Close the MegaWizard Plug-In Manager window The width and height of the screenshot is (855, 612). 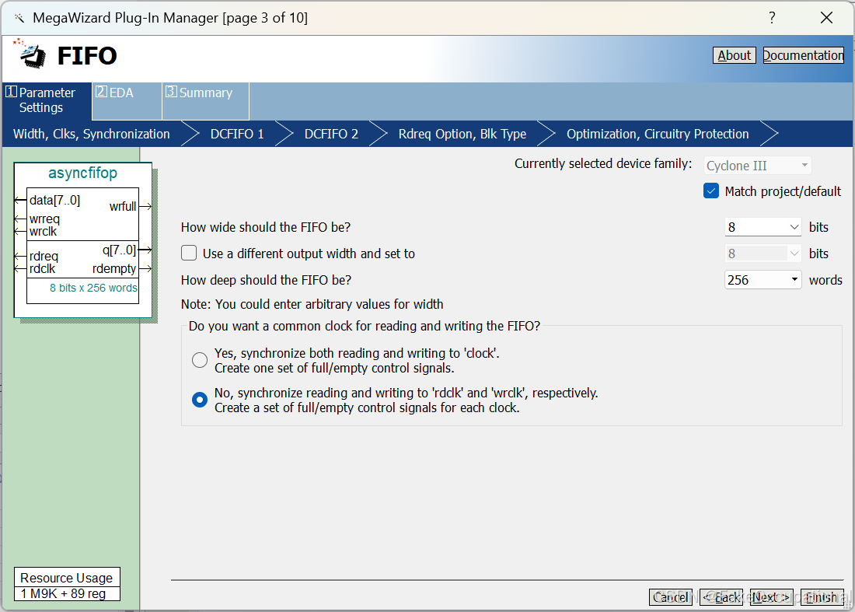[826, 17]
